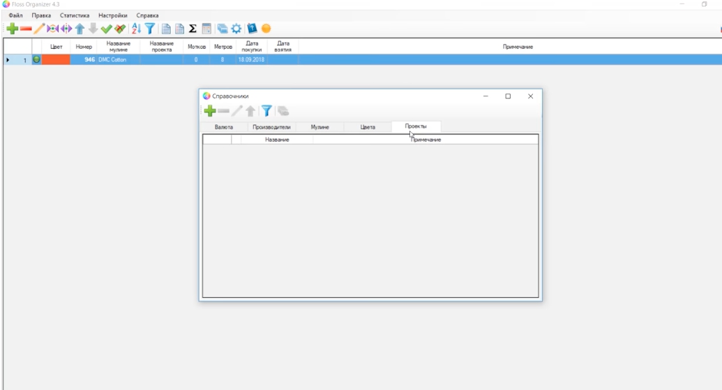
Task: Close the Справочники window
Action: point(530,96)
